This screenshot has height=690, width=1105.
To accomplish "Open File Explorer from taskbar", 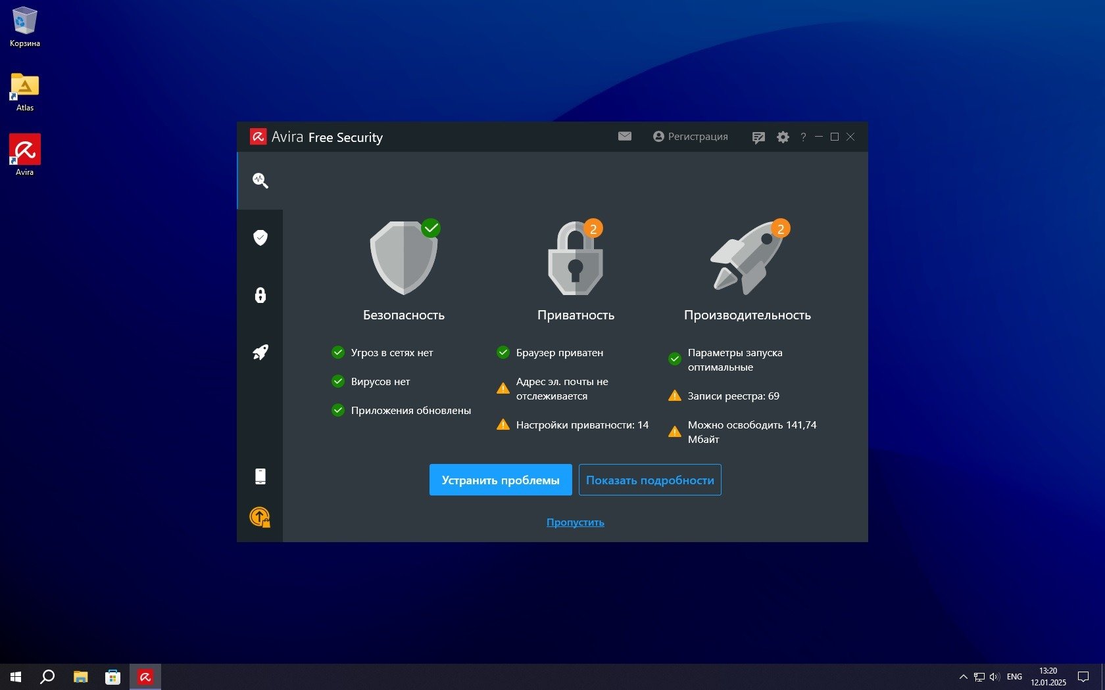I will tap(80, 677).
